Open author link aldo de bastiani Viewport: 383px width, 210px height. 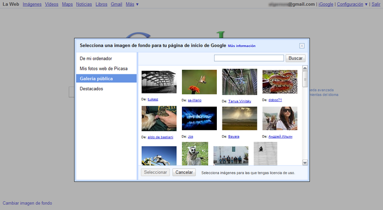click(x=160, y=137)
